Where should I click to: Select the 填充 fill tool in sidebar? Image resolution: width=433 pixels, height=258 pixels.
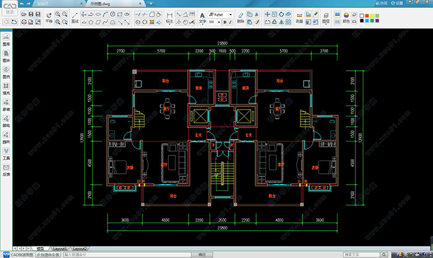pyautogui.click(x=6, y=89)
